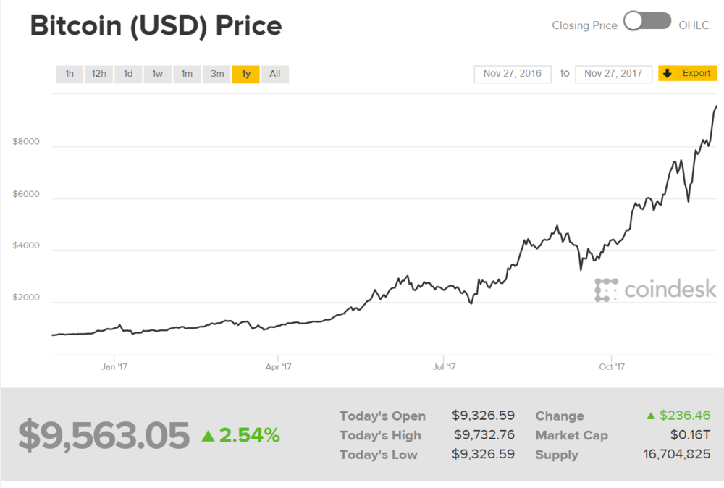Click the price line peak at chart end
The width and height of the screenshot is (724, 488).
click(x=716, y=106)
